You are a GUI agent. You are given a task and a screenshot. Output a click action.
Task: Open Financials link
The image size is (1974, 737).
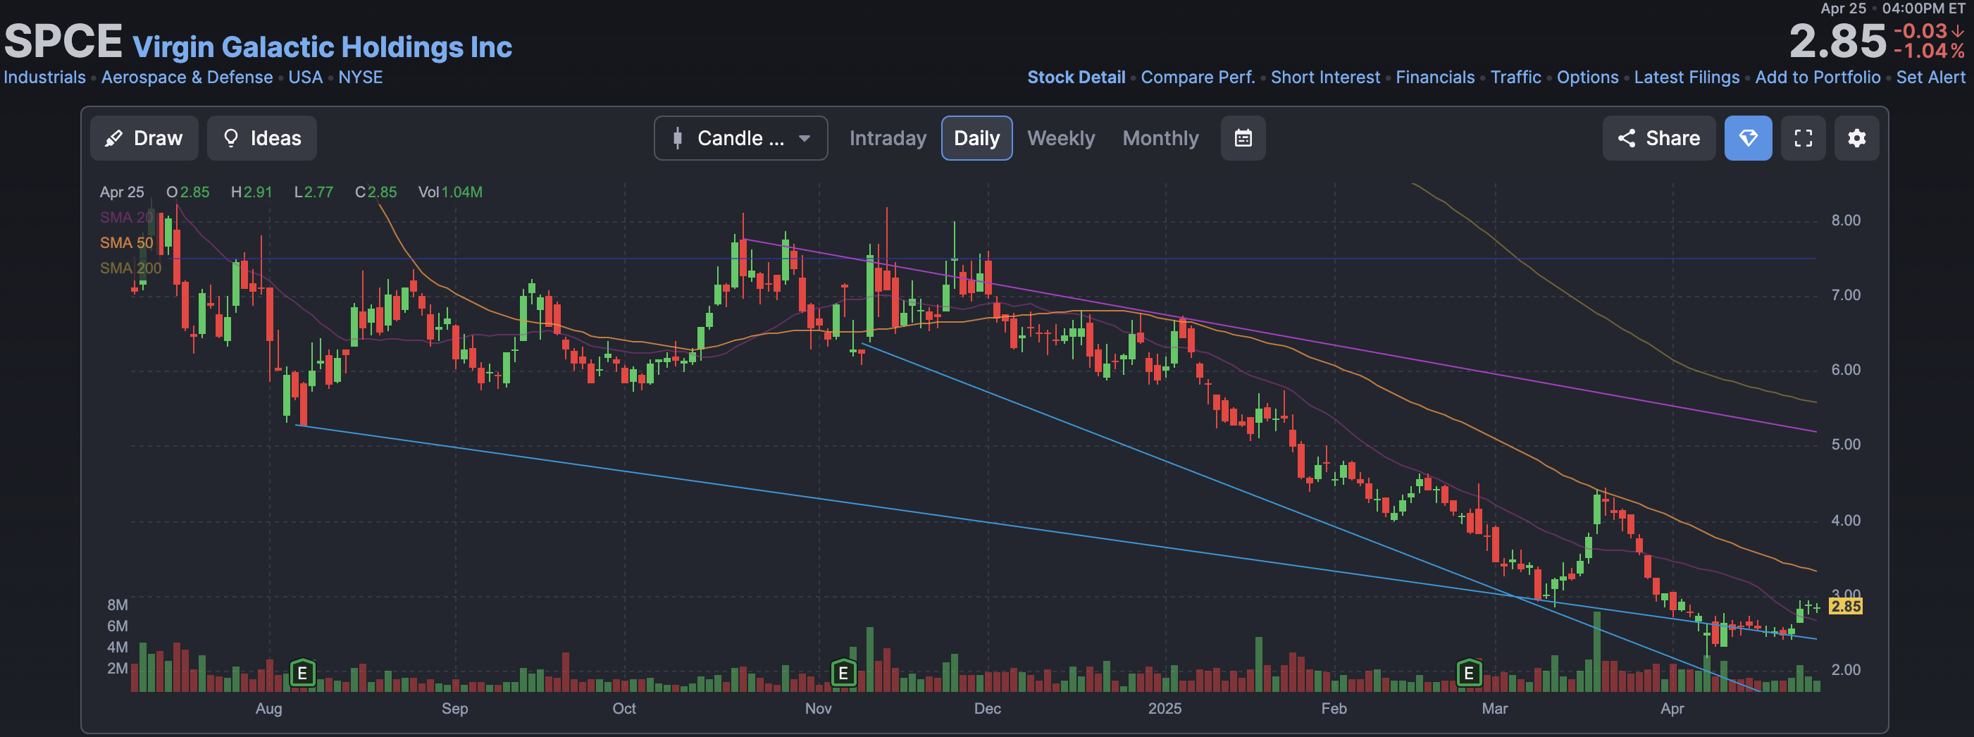[x=1434, y=78]
